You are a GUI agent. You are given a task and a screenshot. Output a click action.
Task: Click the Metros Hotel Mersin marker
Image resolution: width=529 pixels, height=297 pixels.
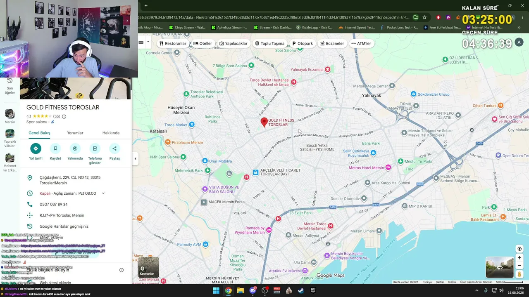pos(388,167)
